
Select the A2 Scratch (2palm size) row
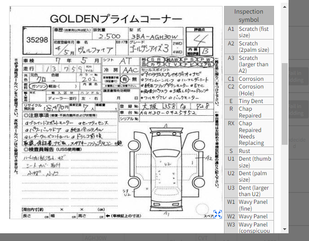tap(249, 46)
